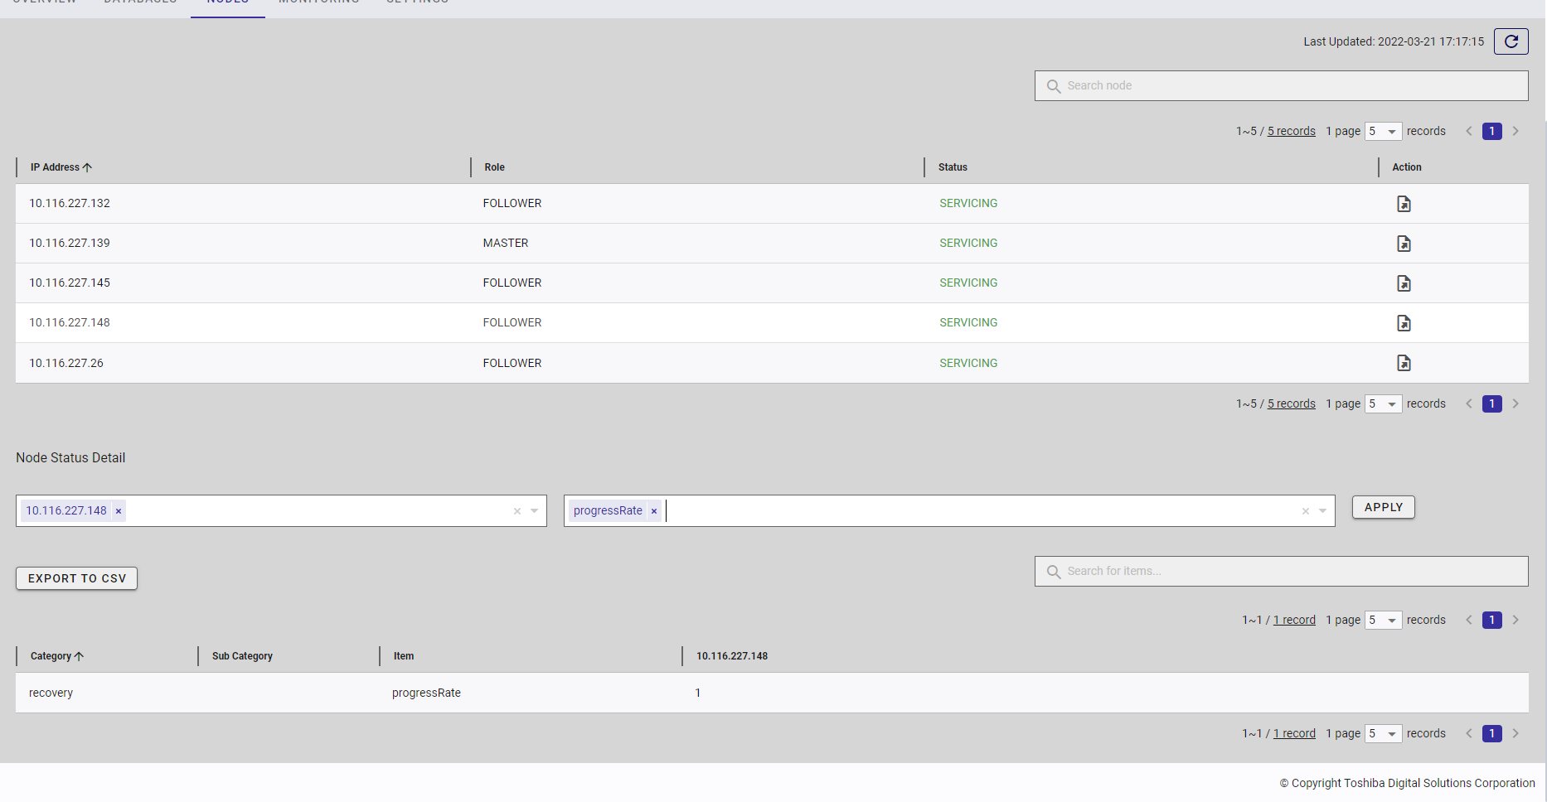
Task: Click action icon for node 10.116.227.26
Action: point(1404,363)
